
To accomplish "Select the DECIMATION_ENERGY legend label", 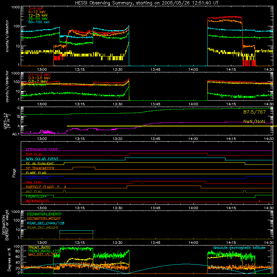I will tap(44, 214).
